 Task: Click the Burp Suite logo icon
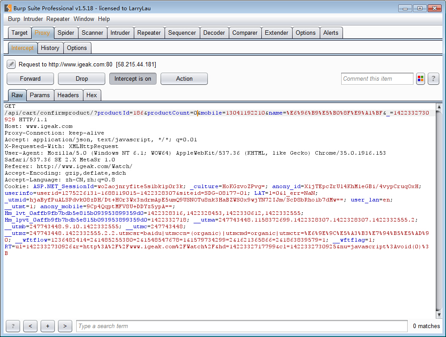click(8, 8)
